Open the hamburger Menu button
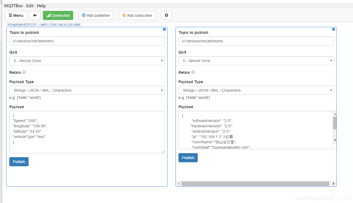This screenshot has width=353, height=203. (16, 15)
